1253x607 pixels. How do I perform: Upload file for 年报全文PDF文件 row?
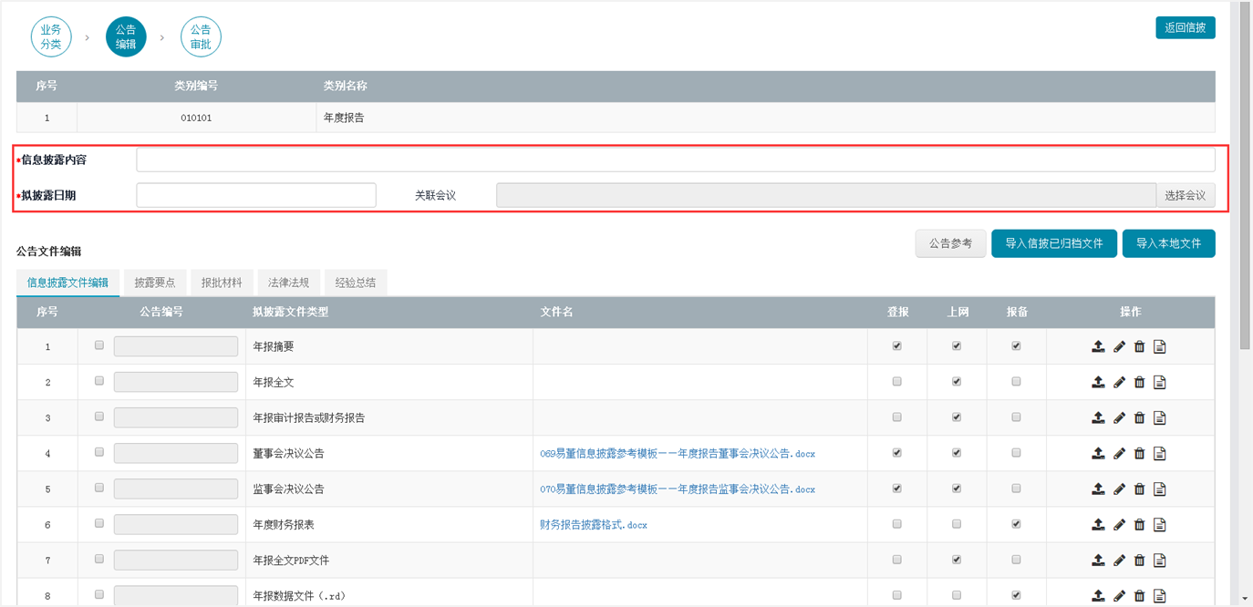point(1098,560)
